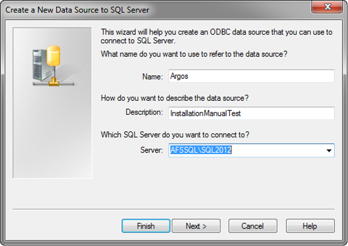Click the Server: label
This screenshot has width=348, height=246.
[152, 150]
